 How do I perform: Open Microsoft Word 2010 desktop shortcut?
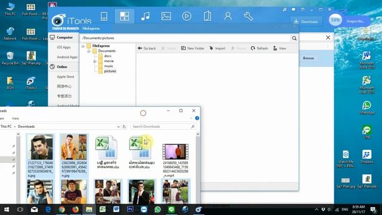(366, 60)
